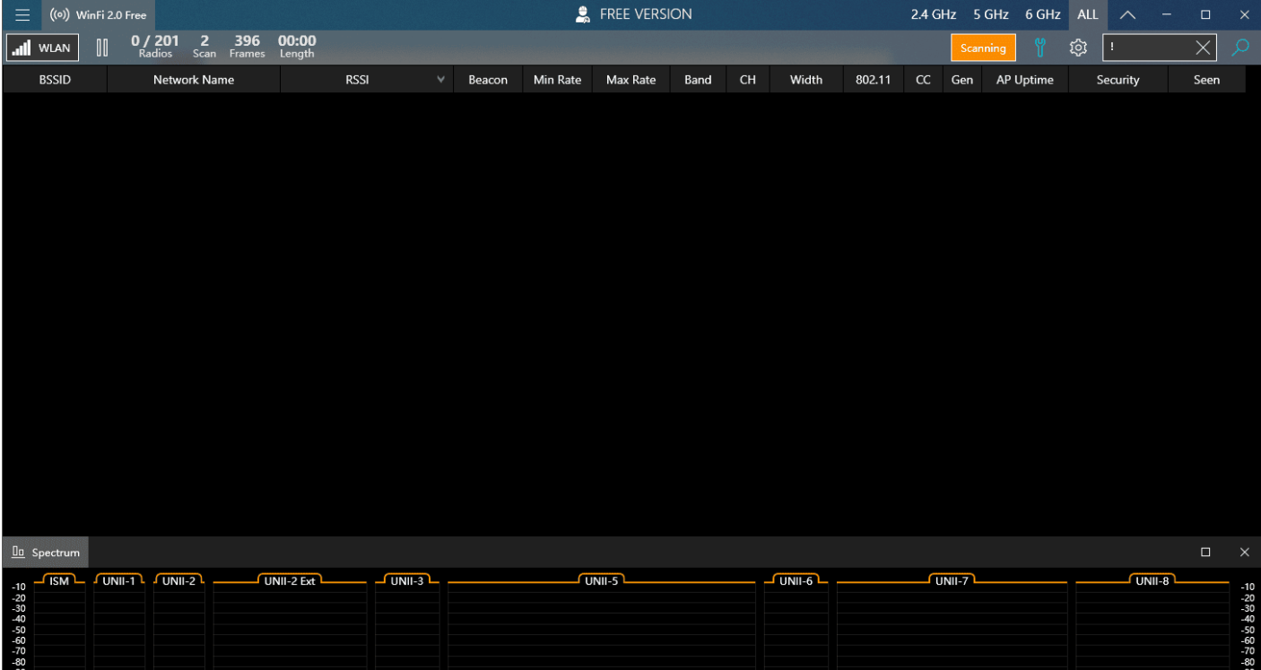Viewport: 1261px width, 670px height.
Task: Sort by Min Rate column
Action: coord(557,80)
